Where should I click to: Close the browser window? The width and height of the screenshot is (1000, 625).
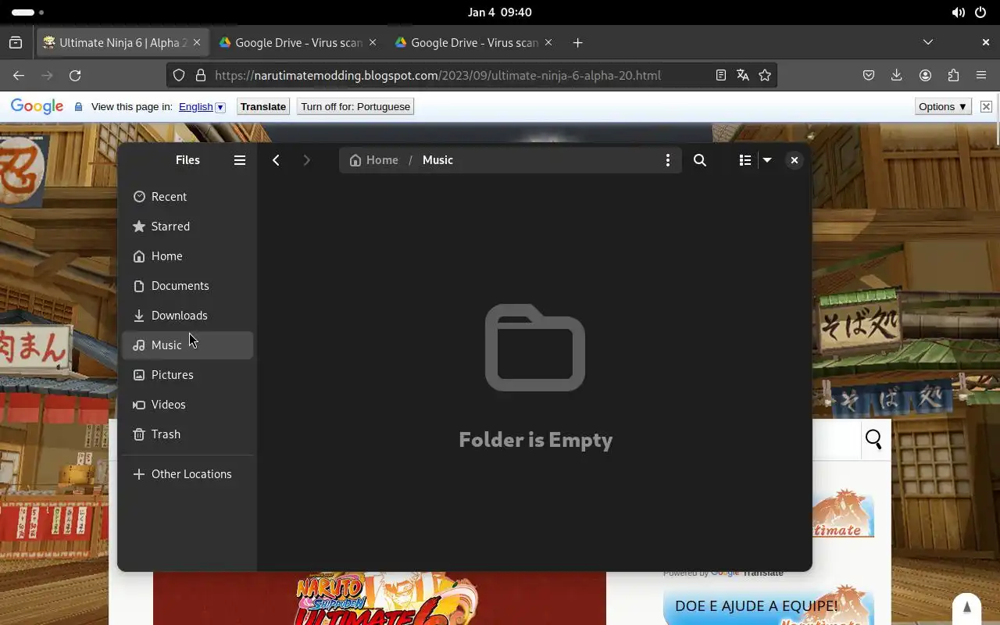tap(986, 42)
